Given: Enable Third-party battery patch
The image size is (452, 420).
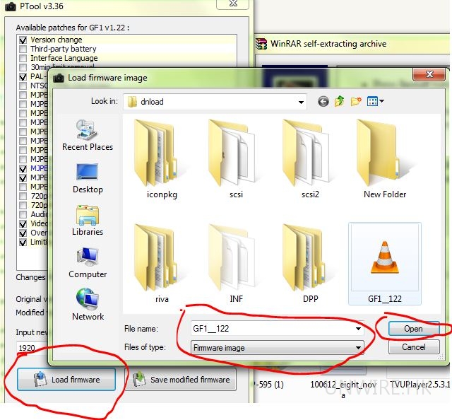Looking at the screenshot, I should pos(23,49).
